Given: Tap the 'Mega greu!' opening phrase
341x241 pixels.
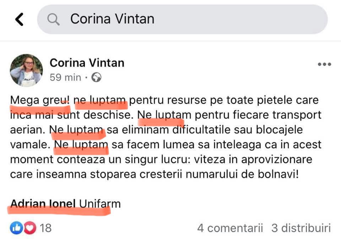Looking at the screenshot, I should [40, 100].
